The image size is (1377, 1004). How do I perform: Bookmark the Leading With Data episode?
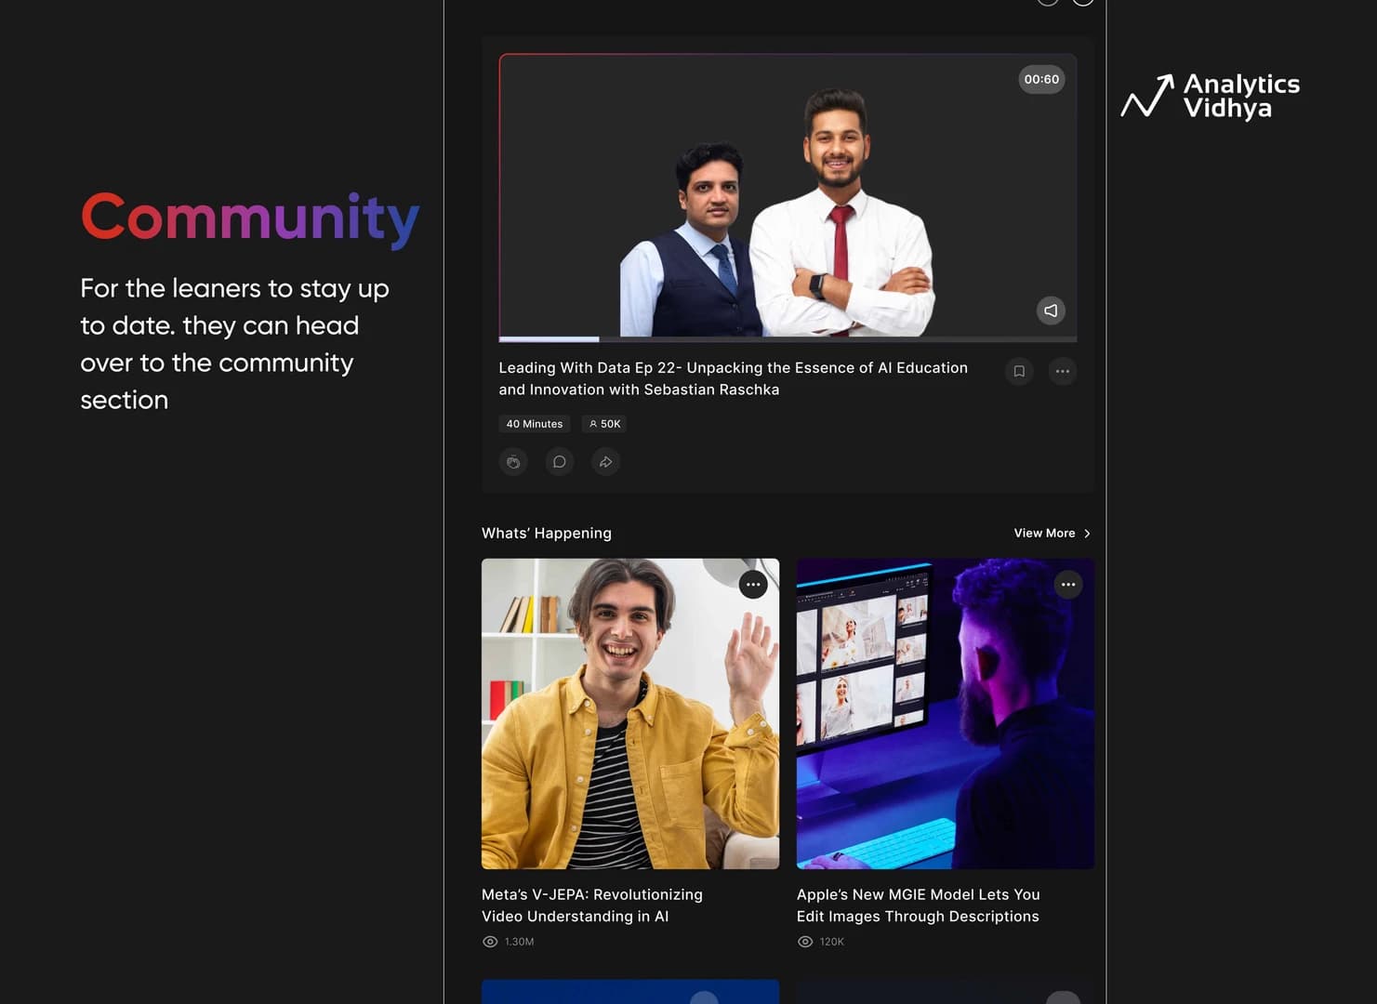pos(1019,371)
